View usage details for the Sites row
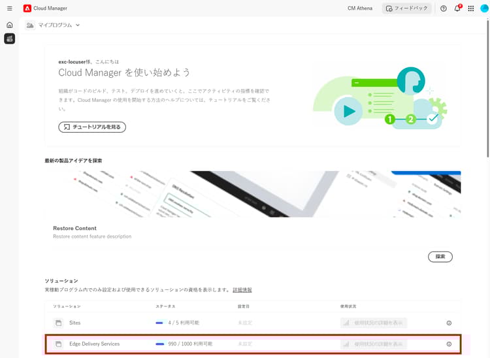Viewport: 490px width, 358px height. click(x=374, y=323)
